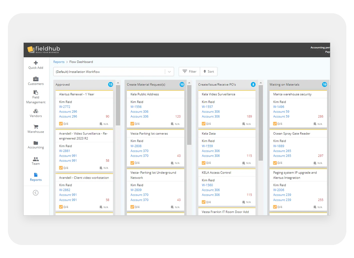Open the Warehouse cart icon
This screenshot has height=258, width=354.
pyautogui.click(x=36, y=127)
